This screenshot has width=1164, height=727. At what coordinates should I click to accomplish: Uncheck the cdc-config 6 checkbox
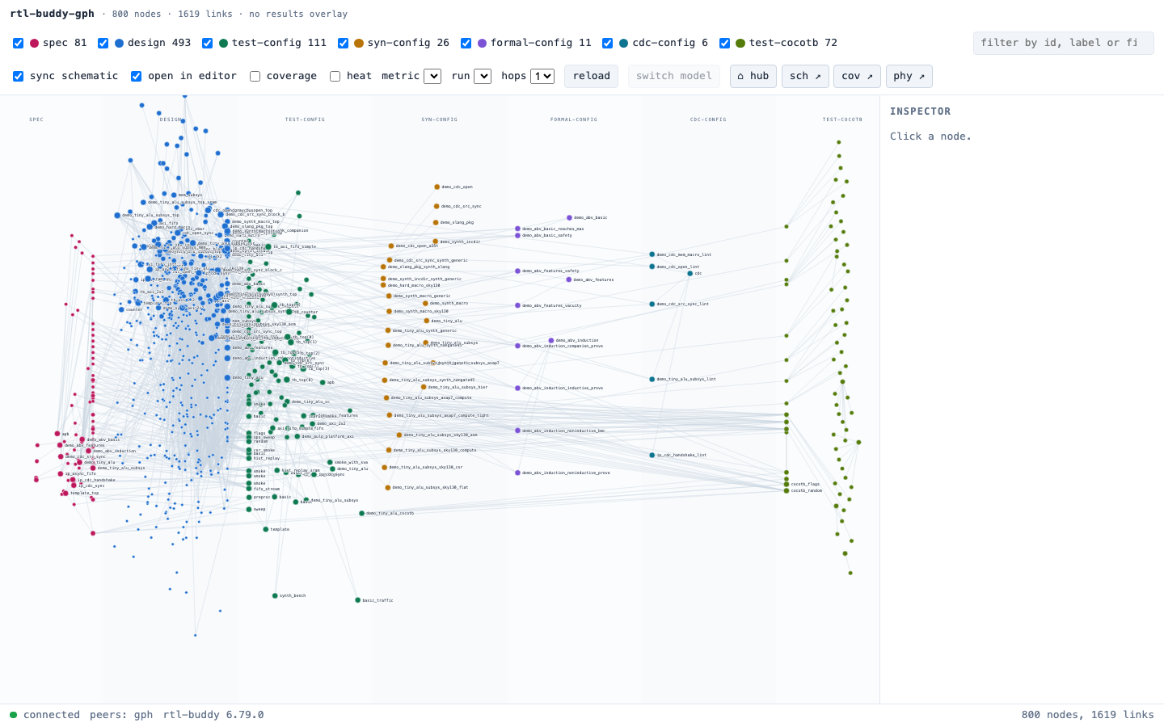tap(607, 43)
